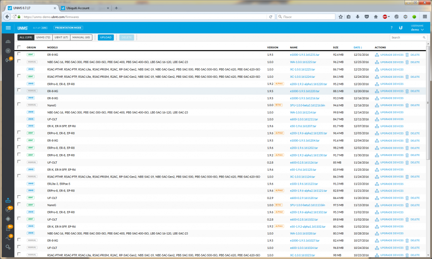Switch to the MANUAL (60) filter tab
This screenshot has height=259, width=432.
pos(81,37)
